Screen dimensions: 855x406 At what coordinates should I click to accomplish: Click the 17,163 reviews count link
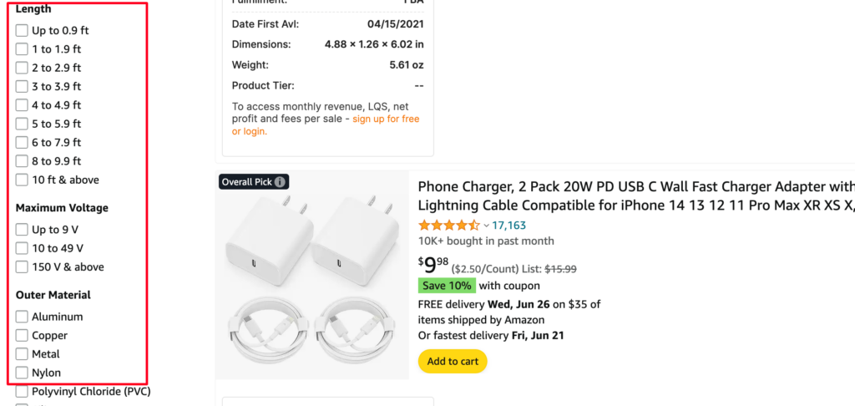(x=508, y=226)
